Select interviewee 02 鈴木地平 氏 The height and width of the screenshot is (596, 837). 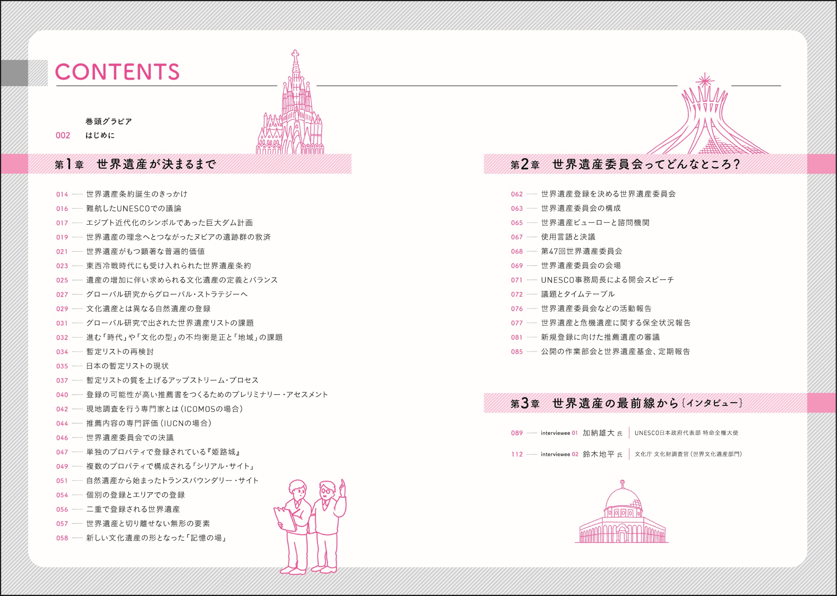coord(567,454)
